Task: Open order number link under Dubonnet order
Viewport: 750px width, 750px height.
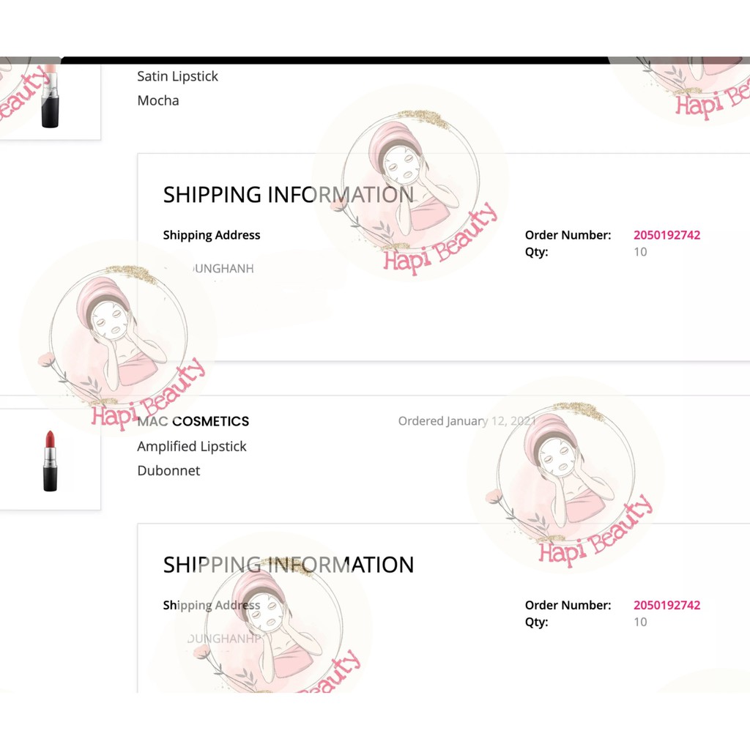Action: 667,605
